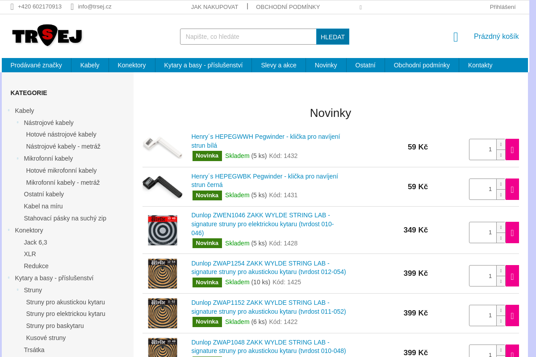Edit quantity field for Dunlop ZWAP1254
536x357 pixels.
483,276
